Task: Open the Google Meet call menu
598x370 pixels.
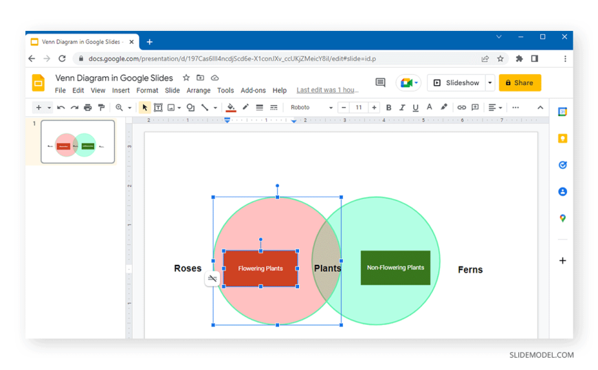Action: (408, 82)
